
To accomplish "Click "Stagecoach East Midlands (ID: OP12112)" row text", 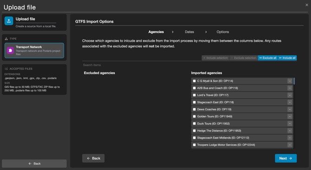I will pos(223,138).
